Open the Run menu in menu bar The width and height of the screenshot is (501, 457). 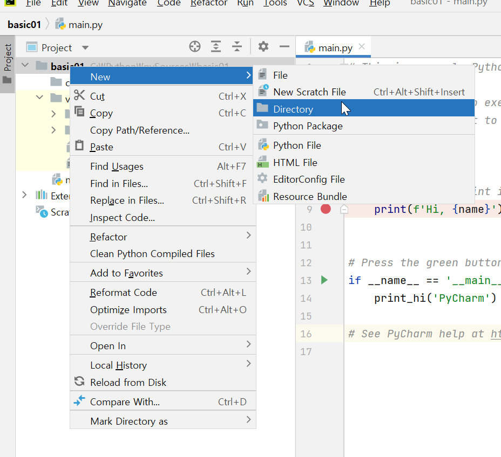(246, 3)
